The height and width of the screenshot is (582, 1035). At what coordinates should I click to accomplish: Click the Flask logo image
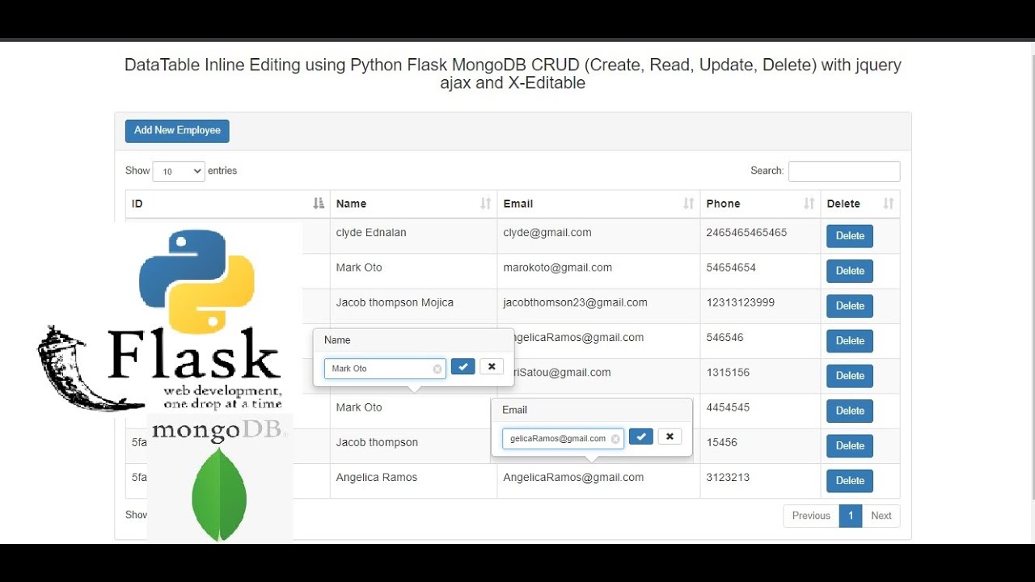coord(160,369)
